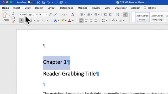Click the 021 MS Format Demo title

132,2
